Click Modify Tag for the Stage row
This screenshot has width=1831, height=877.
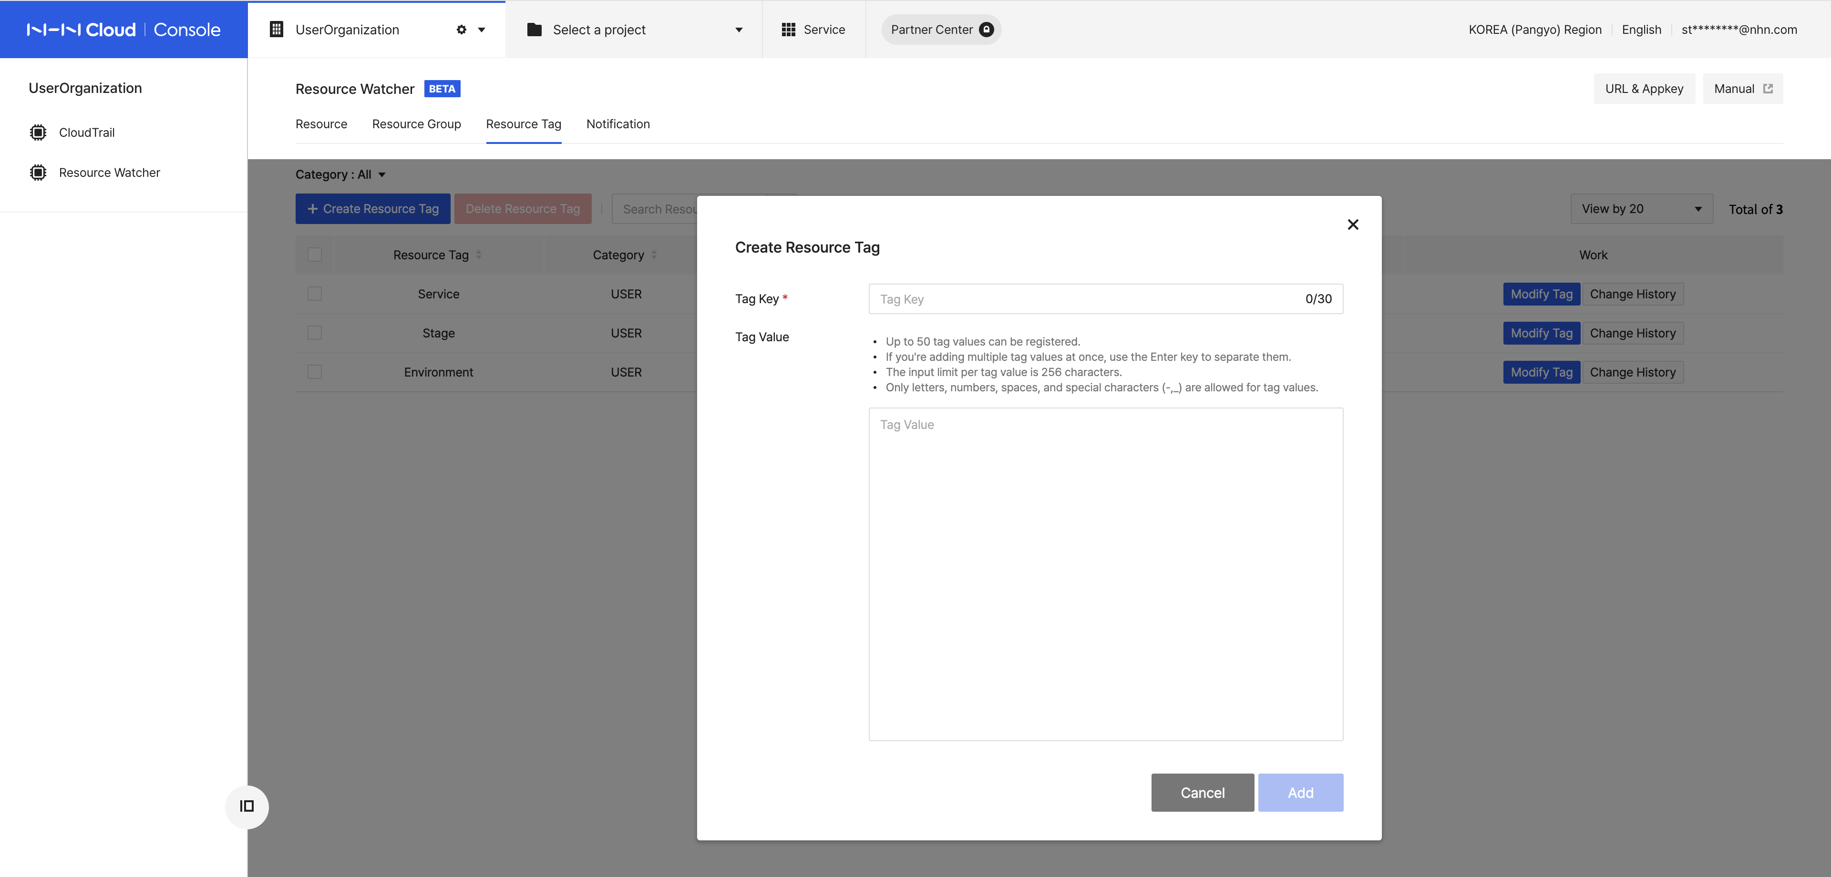tap(1541, 333)
